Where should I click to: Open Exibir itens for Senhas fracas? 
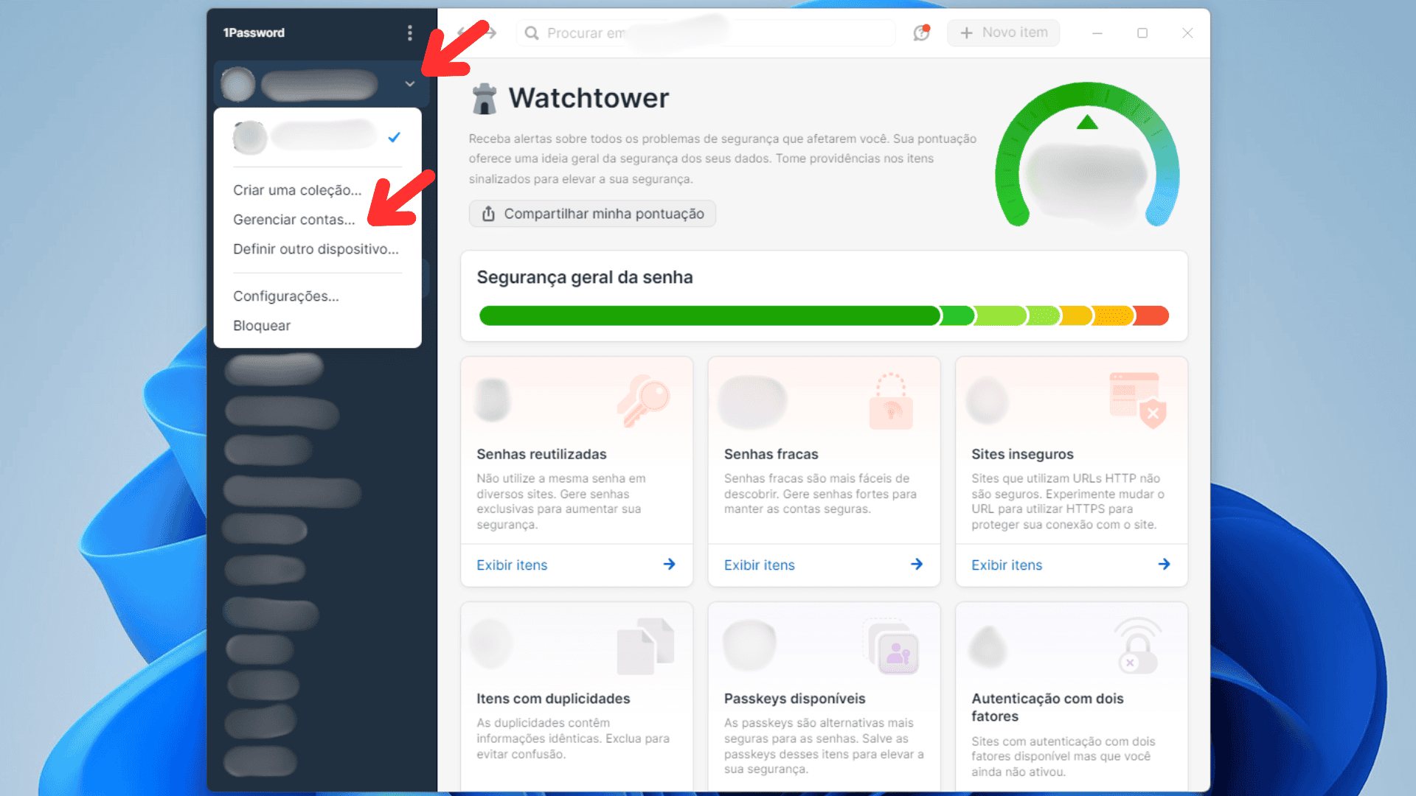[759, 565]
